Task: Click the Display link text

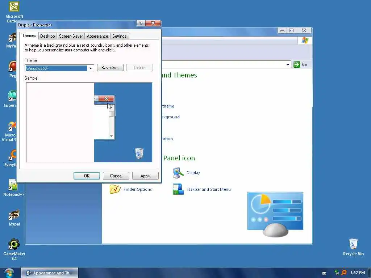Action: point(193,173)
